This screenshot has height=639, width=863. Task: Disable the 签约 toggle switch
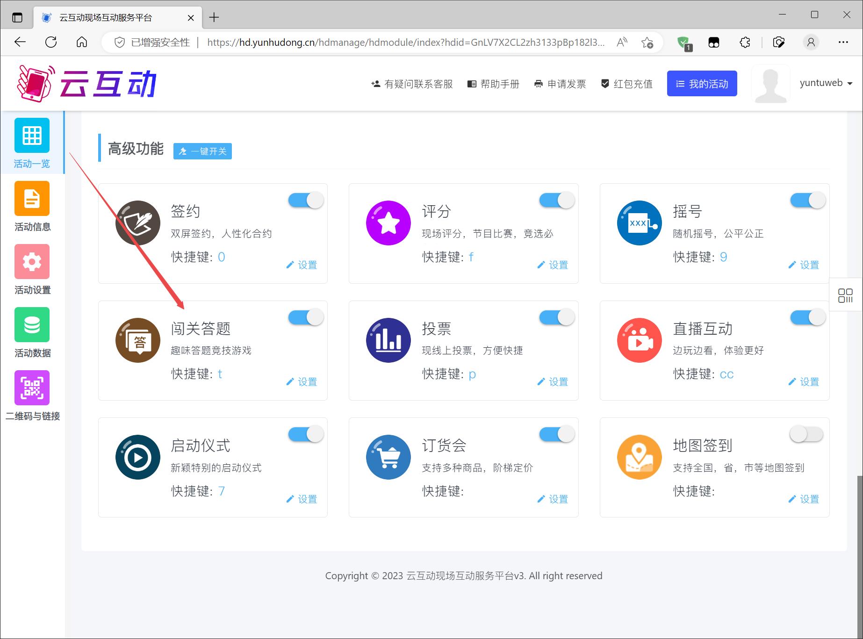pyautogui.click(x=306, y=201)
